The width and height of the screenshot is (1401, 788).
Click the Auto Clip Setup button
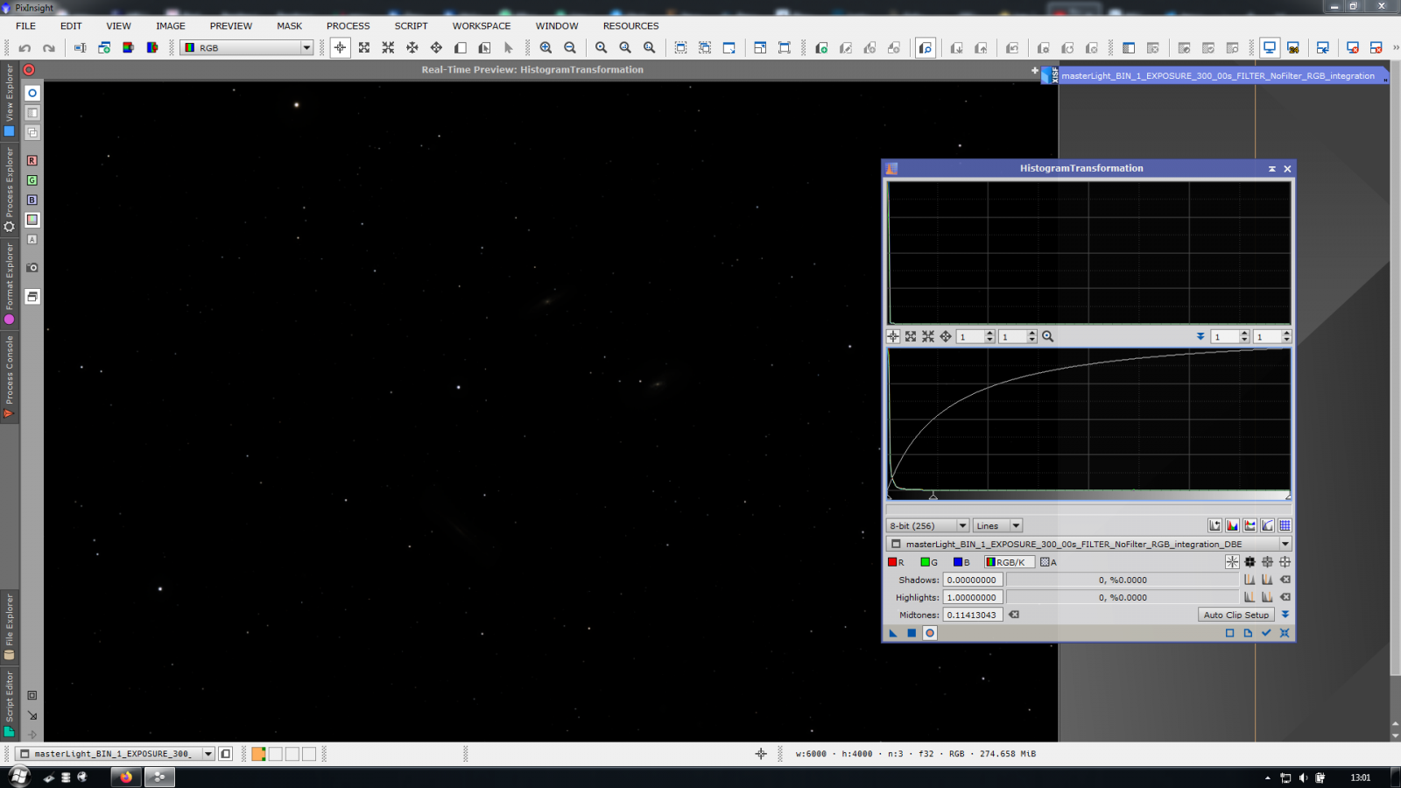[1236, 615]
